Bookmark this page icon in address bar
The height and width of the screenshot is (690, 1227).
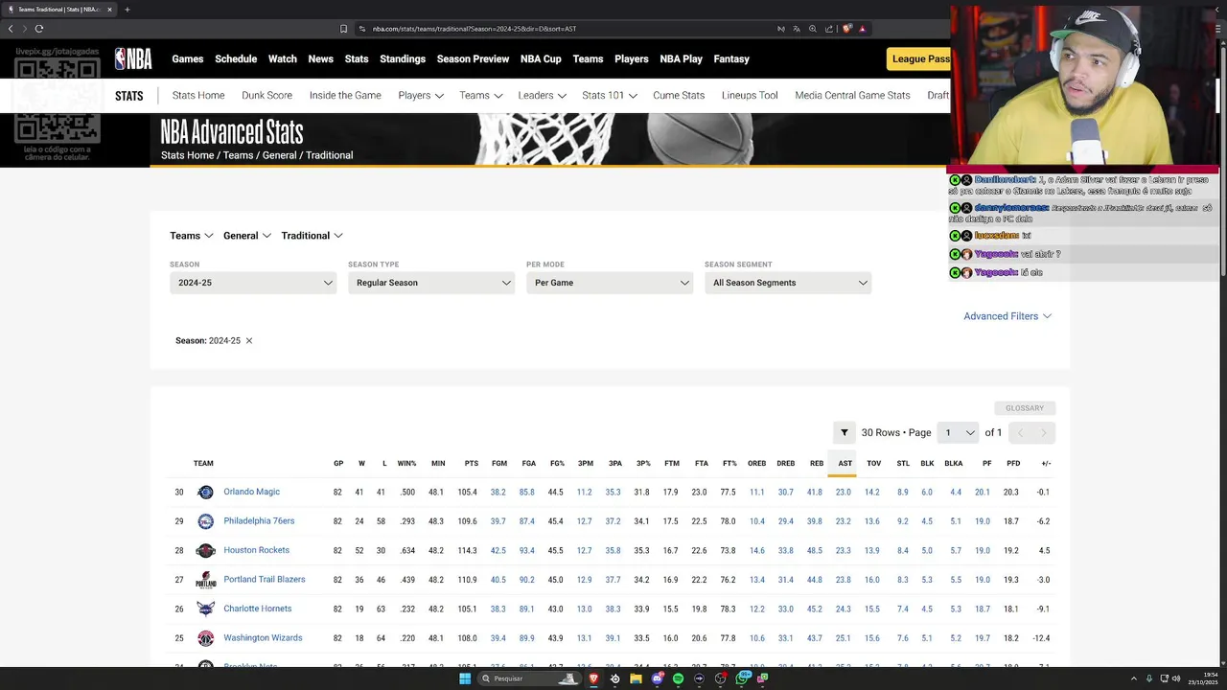[343, 29]
